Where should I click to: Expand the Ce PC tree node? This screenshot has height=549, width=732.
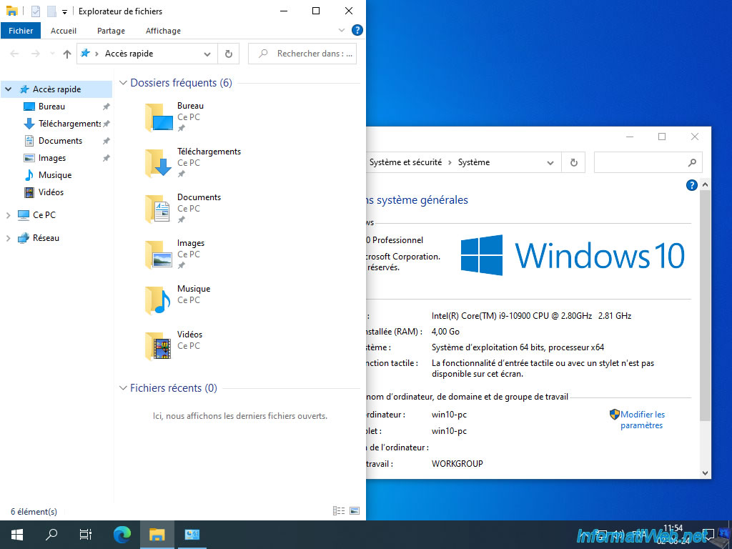(9, 215)
